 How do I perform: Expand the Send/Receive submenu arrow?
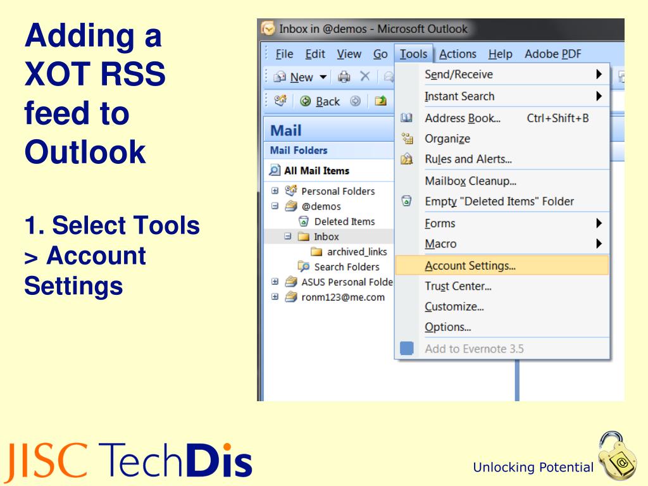[599, 75]
